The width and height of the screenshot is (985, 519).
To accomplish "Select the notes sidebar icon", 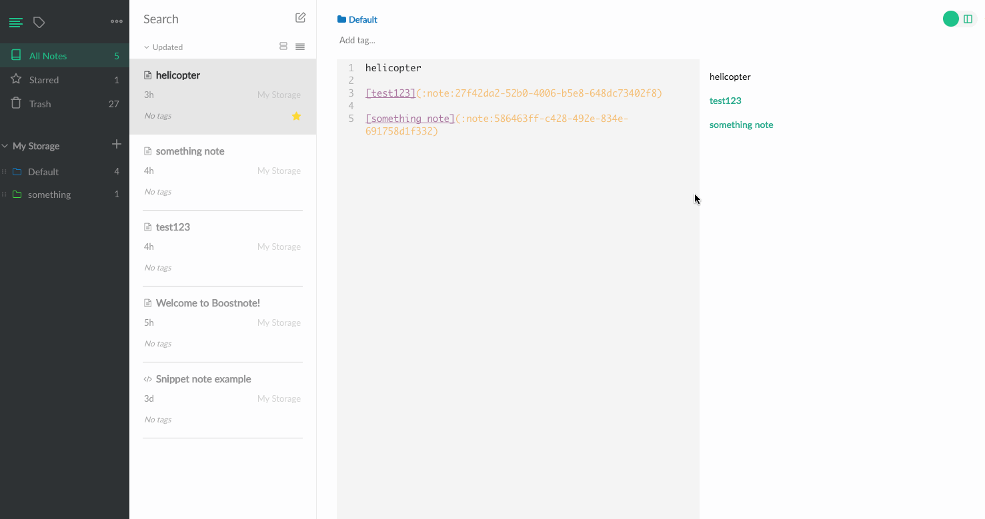I will click(x=15, y=21).
